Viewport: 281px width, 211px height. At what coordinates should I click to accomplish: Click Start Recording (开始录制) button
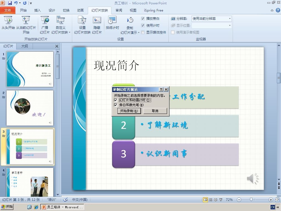(129, 111)
